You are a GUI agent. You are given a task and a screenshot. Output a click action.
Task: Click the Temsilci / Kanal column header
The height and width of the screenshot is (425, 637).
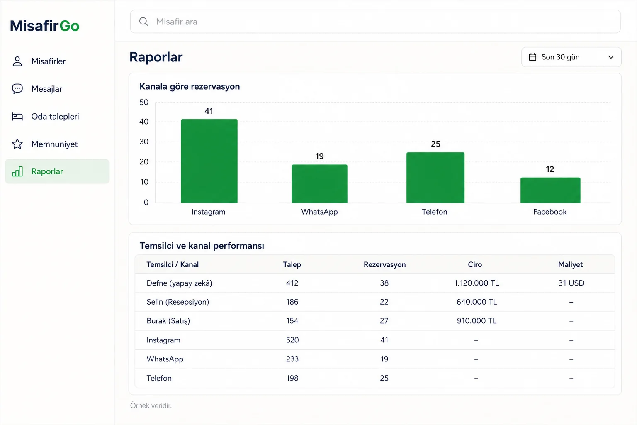(173, 265)
